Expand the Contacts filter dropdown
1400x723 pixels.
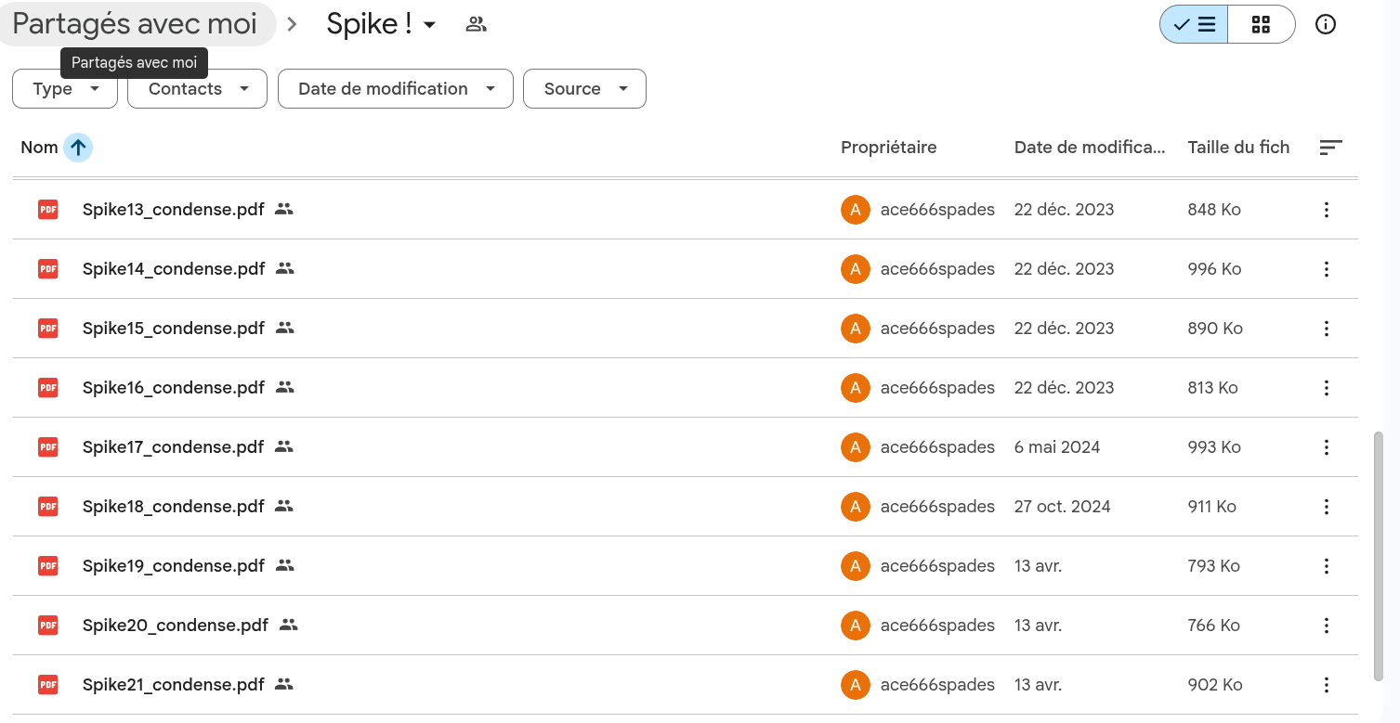[197, 89]
